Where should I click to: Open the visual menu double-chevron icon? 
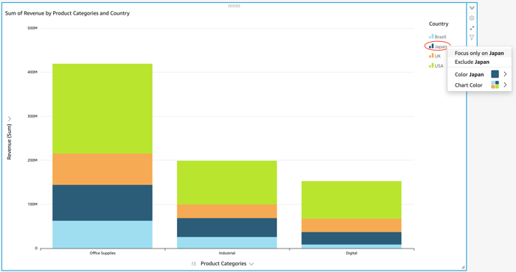(x=472, y=8)
